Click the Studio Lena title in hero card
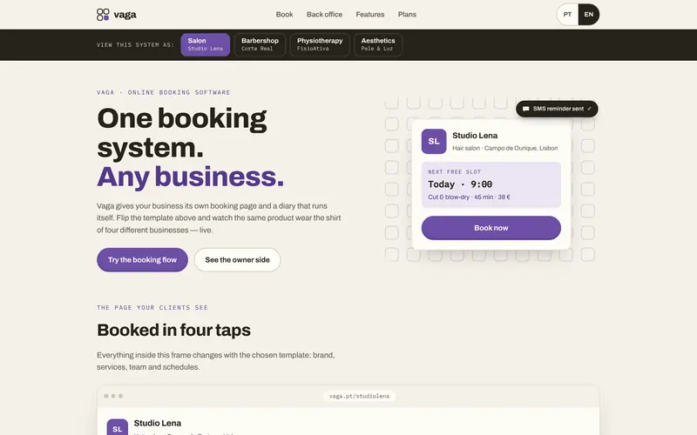The image size is (697, 435). [x=475, y=136]
